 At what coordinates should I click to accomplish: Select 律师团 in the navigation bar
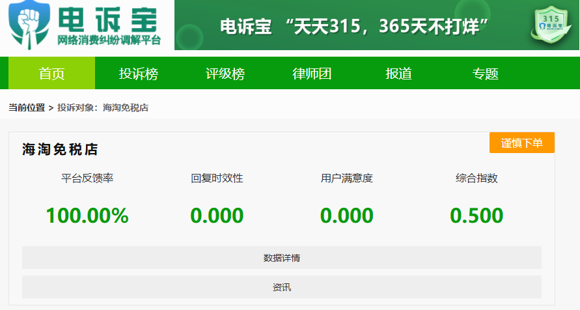[x=311, y=73]
